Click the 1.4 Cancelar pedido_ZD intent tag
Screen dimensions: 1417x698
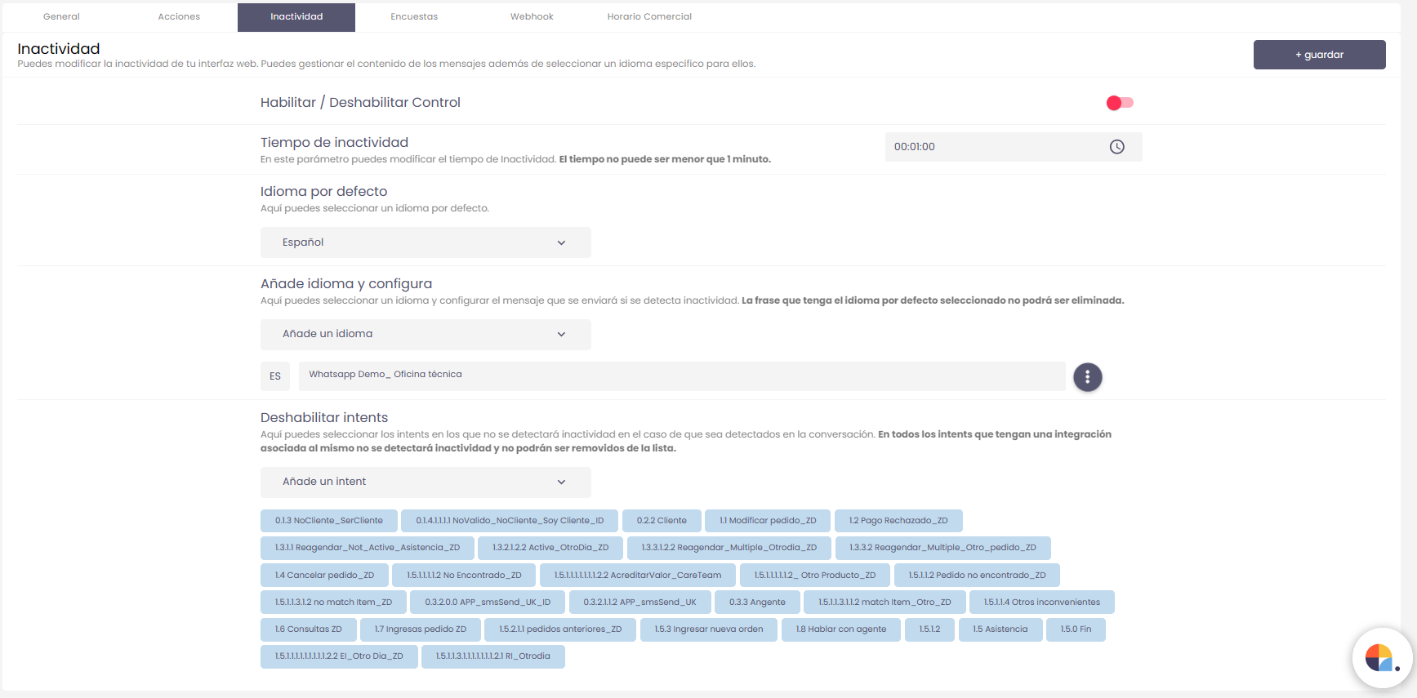[324, 576]
